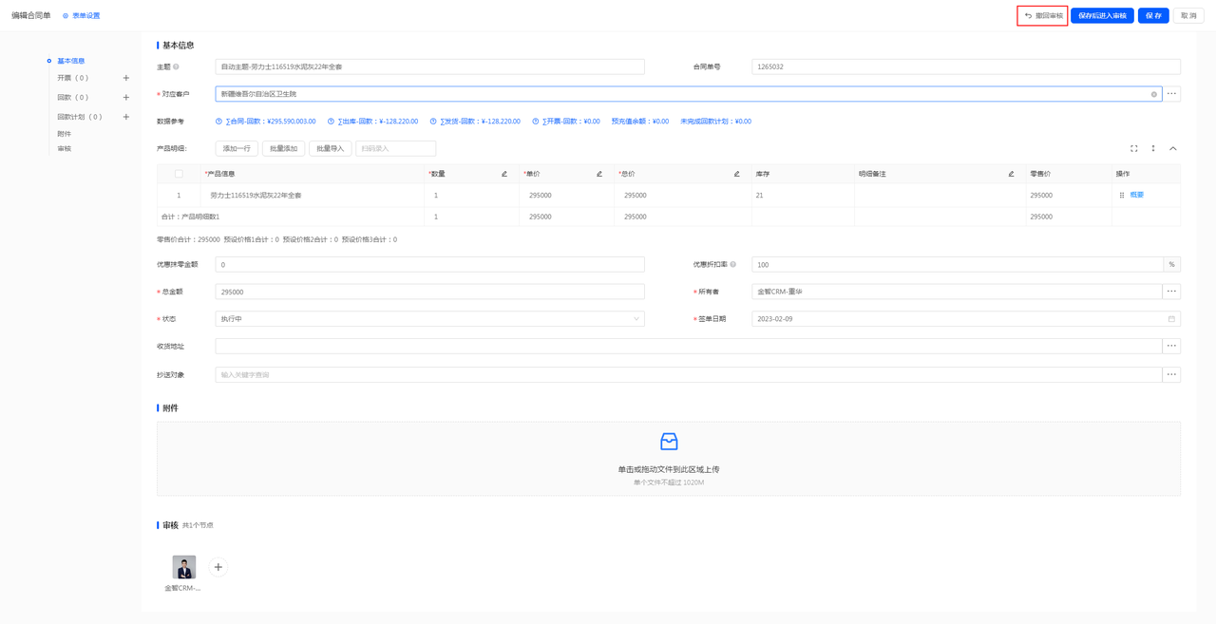The width and height of the screenshot is (1216, 624).
Task: Jump to 审核 section in sidebar
Action: click(x=65, y=149)
